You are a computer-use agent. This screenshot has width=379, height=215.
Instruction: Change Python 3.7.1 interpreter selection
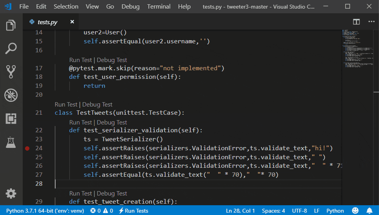(x=45, y=211)
